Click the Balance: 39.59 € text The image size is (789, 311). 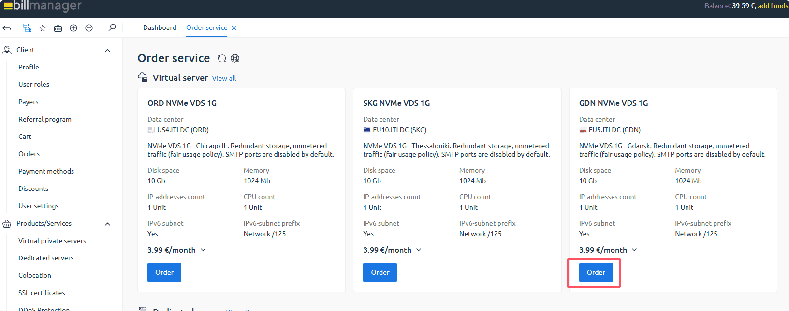coord(730,6)
